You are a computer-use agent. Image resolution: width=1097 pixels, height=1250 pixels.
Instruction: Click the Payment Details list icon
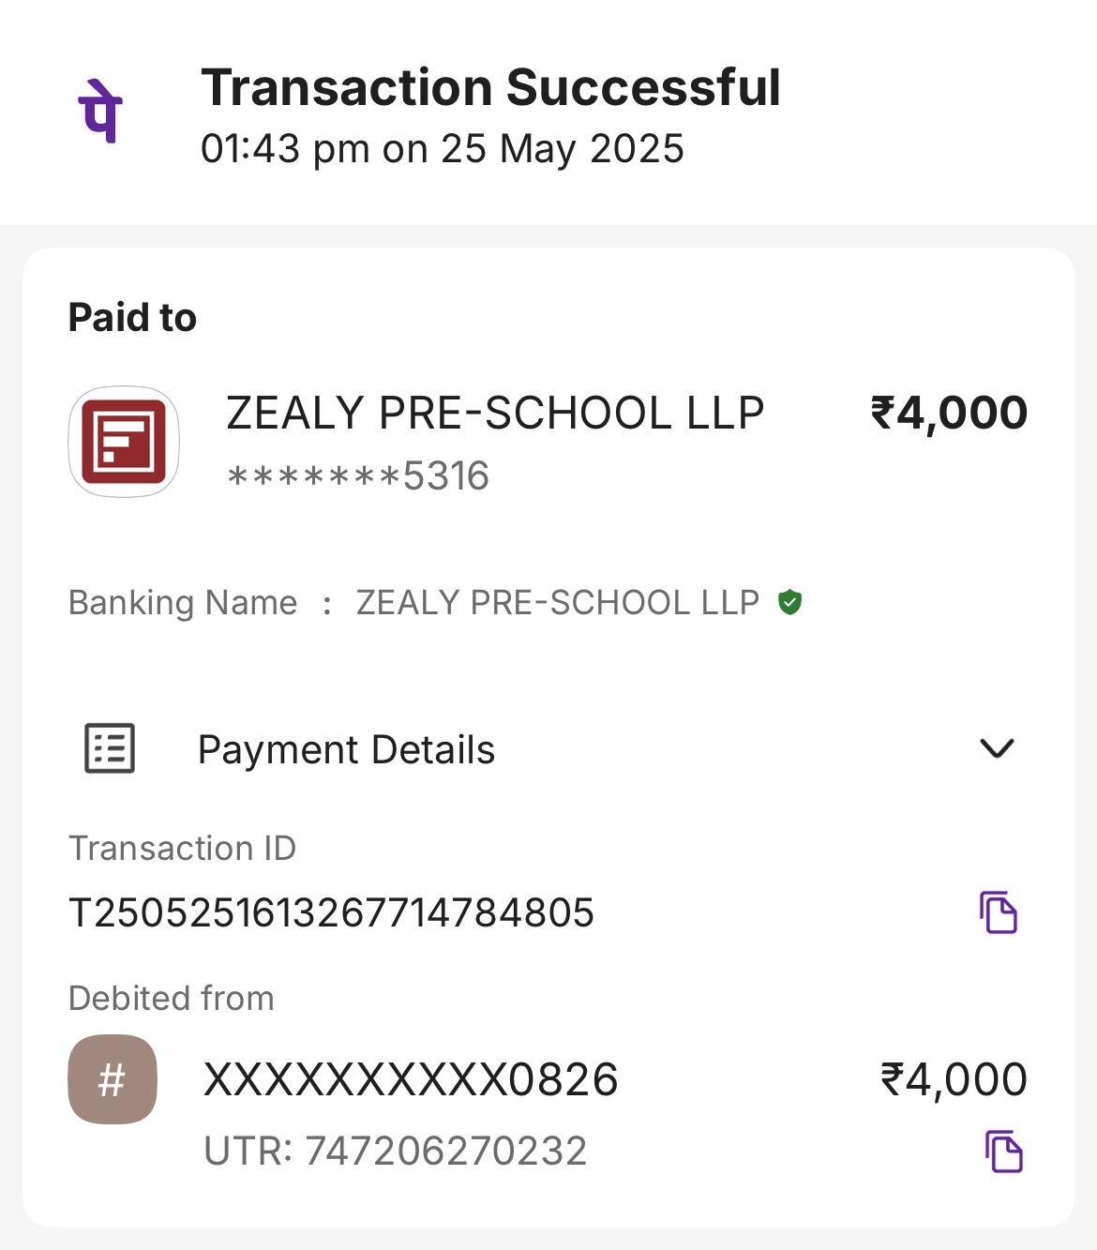[110, 748]
